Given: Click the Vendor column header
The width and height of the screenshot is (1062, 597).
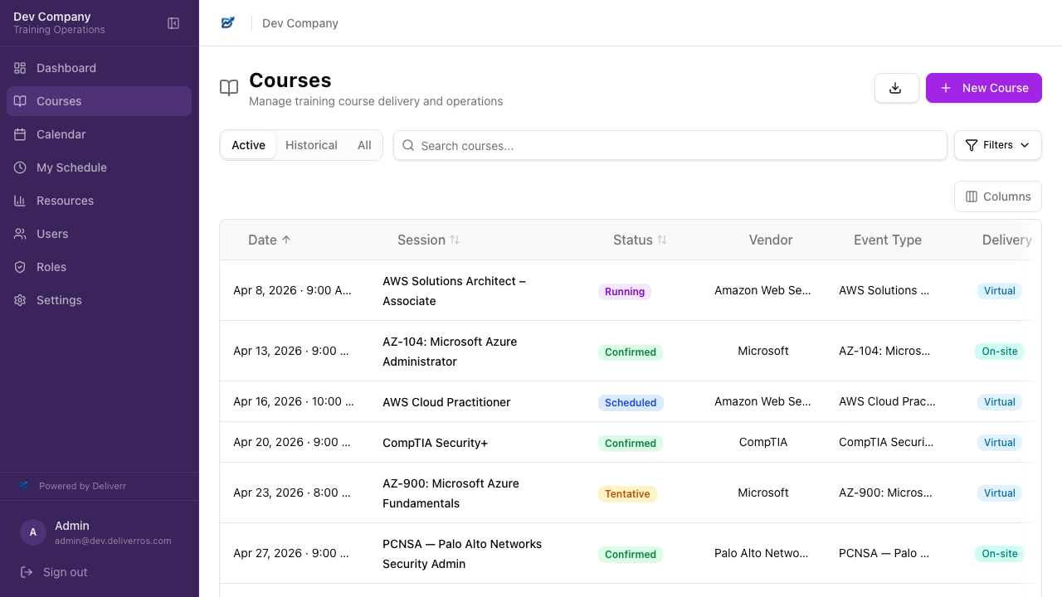Looking at the screenshot, I should (x=771, y=240).
